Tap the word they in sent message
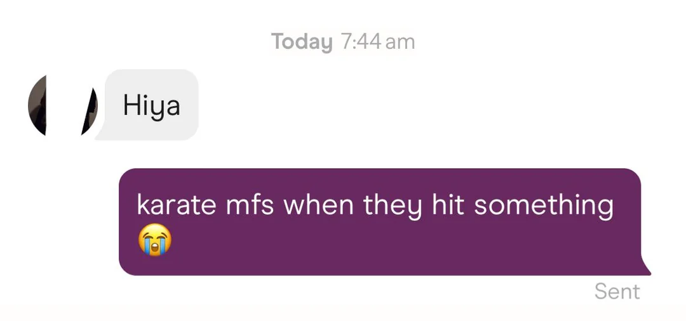686x321 pixels. coord(393,206)
